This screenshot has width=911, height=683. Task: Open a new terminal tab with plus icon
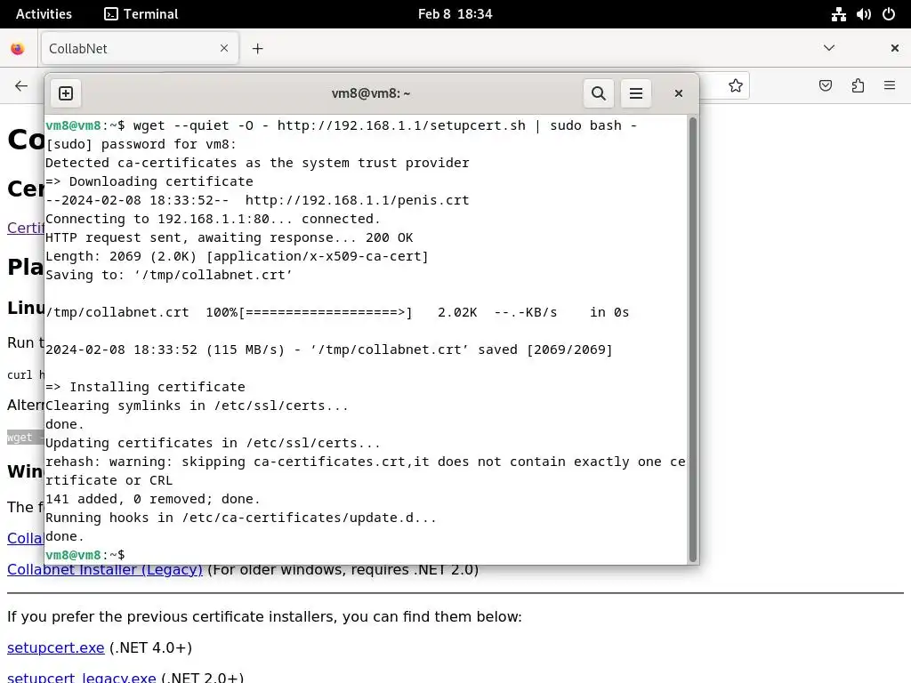click(66, 92)
